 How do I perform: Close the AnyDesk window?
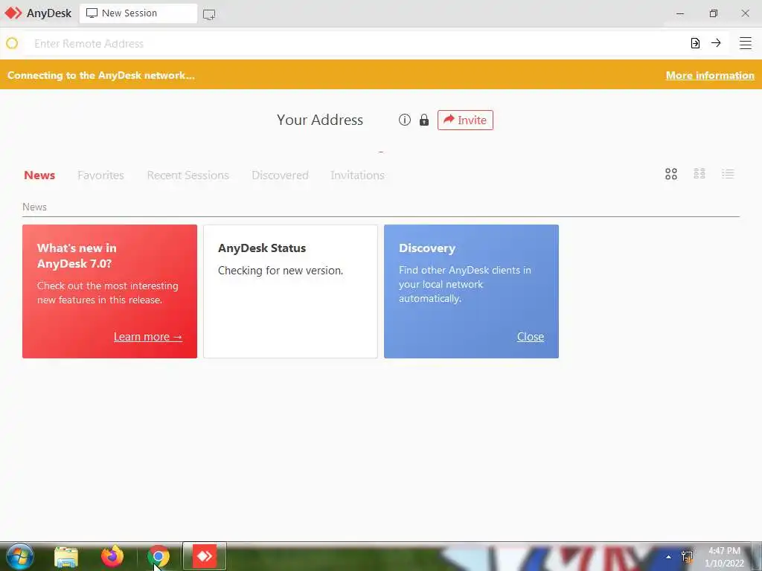tap(745, 13)
